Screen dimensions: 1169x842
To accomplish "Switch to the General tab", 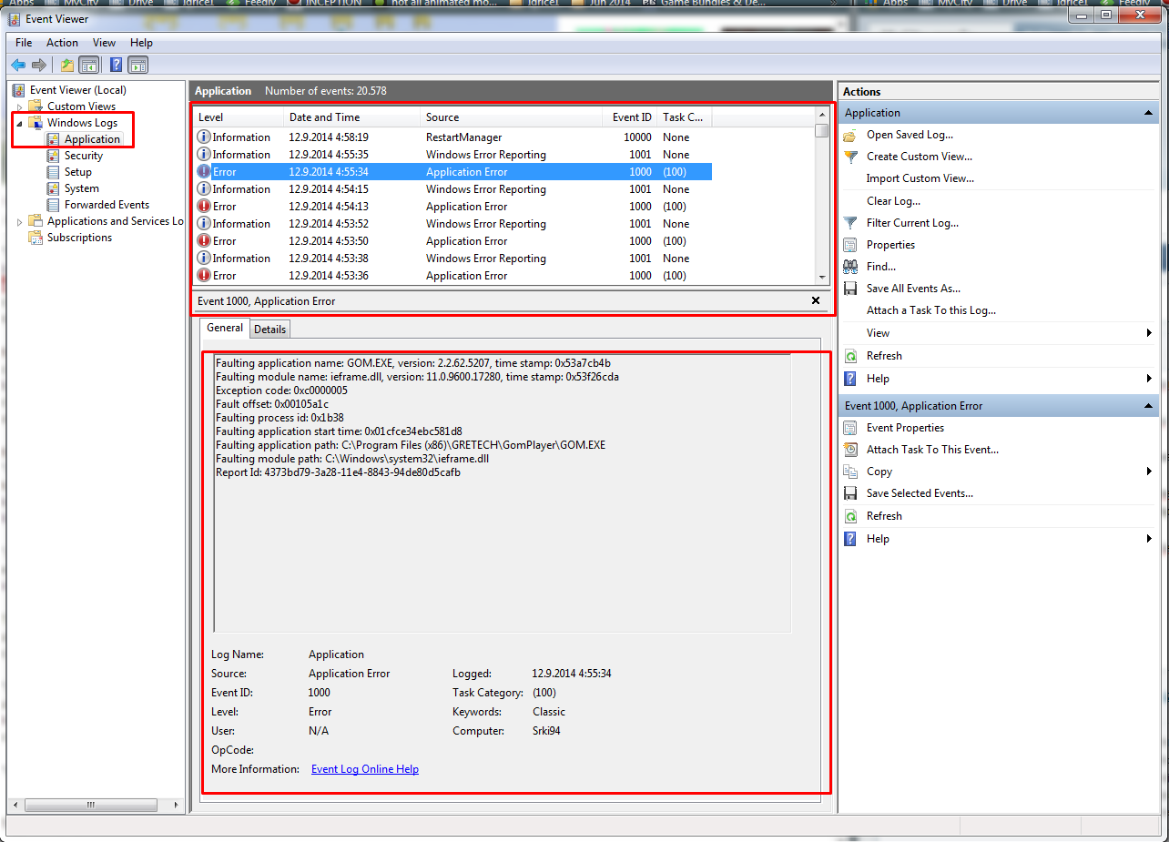I will 225,328.
